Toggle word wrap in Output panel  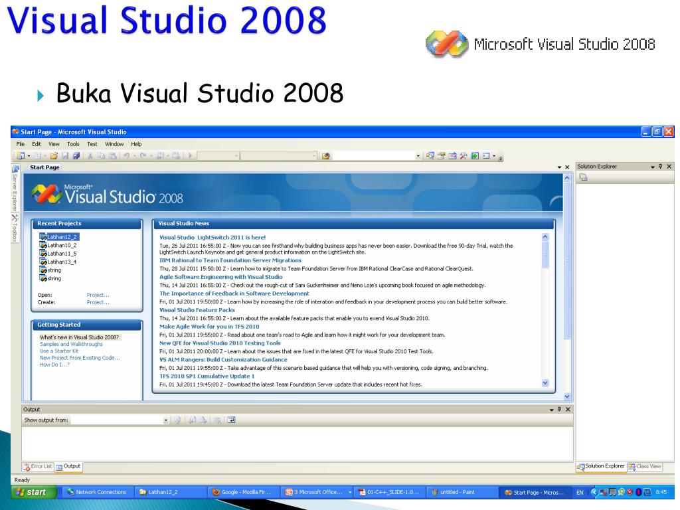(231, 420)
